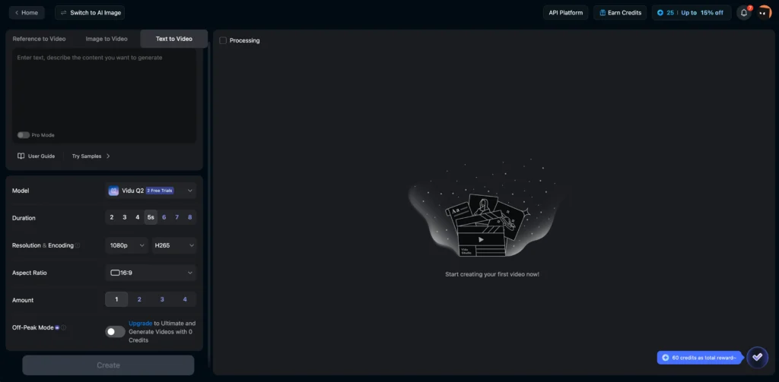Click the Upgrade link
This screenshot has height=382, width=779.
click(140, 324)
